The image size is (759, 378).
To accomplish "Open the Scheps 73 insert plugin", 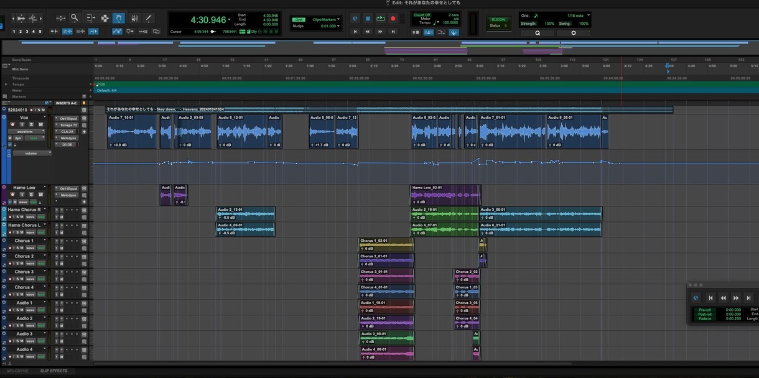I will [x=68, y=125].
